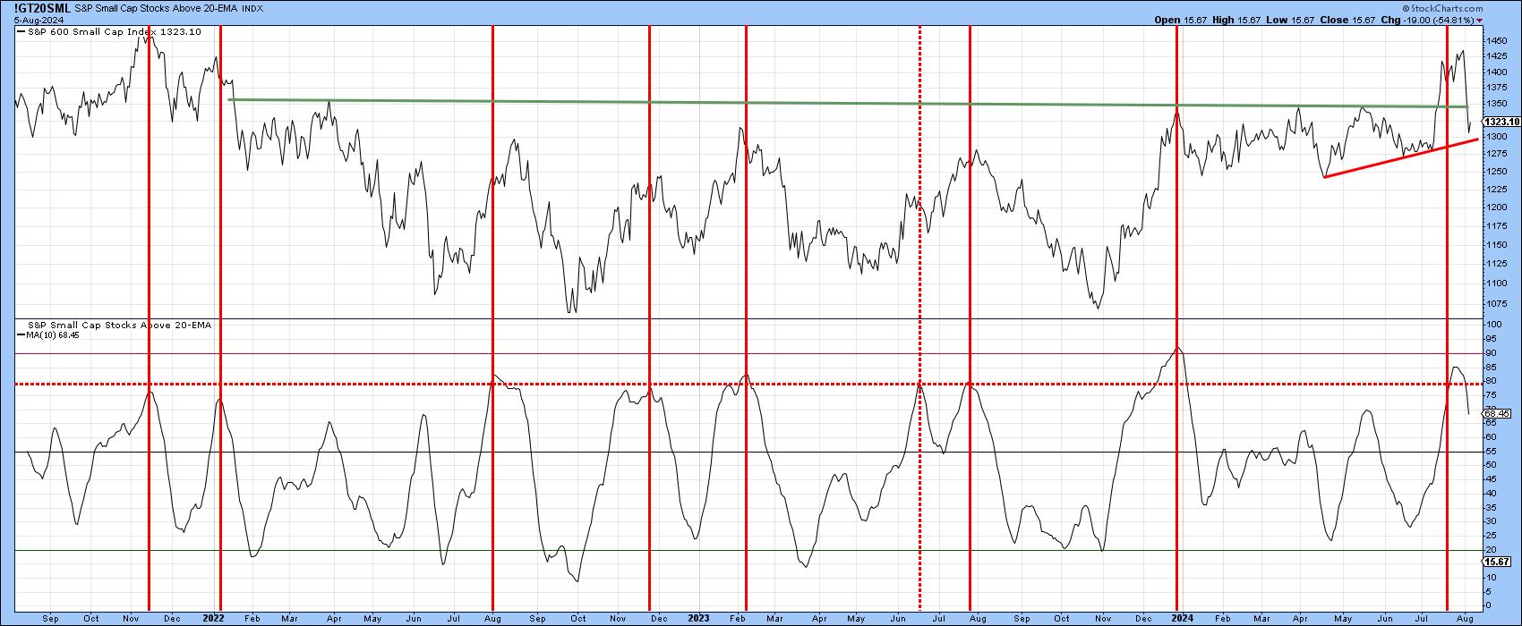Screen dimensions: 1522x626
Task: Click the 1075 price axis label
Action: [x=1496, y=303]
